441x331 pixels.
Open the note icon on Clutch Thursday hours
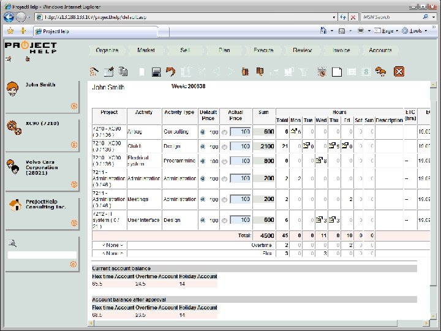(x=332, y=145)
